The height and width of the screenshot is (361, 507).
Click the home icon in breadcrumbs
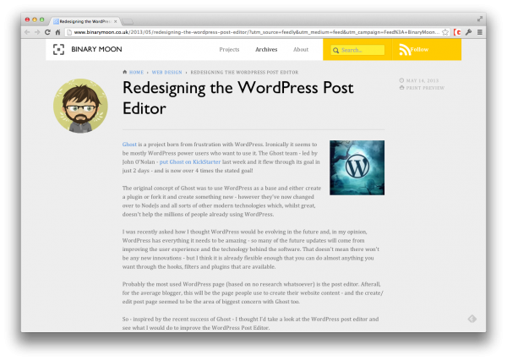[125, 72]
